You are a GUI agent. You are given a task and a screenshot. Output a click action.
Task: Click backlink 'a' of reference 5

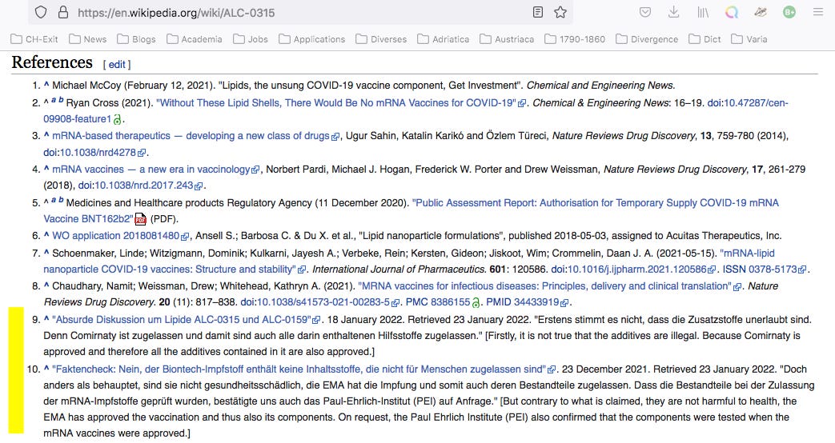[x=54, y=200]
